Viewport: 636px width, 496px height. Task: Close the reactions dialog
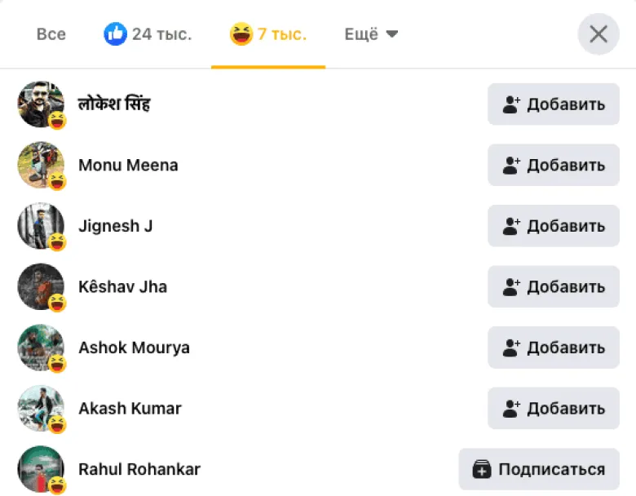click(x=598, y=34)
